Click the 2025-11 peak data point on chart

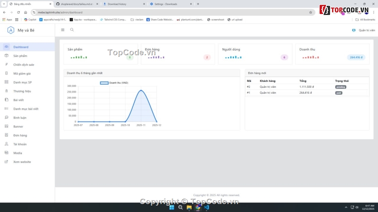click(x=141, y=91)
